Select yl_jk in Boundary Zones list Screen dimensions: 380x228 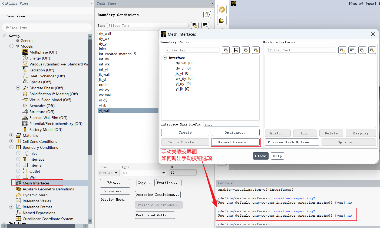183,89
